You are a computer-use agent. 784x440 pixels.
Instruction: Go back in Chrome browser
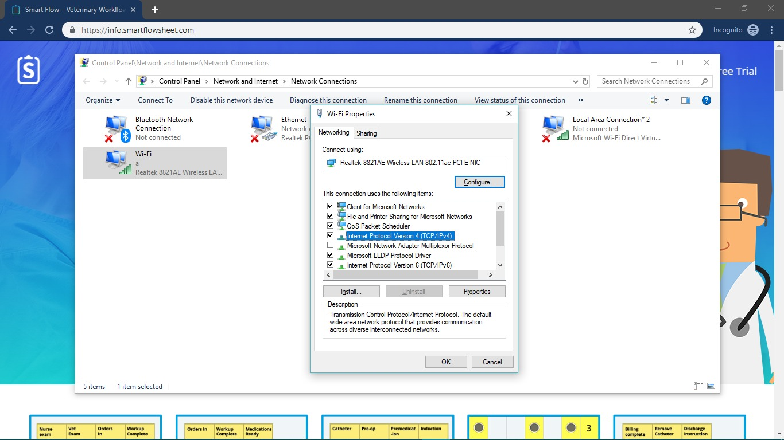click(12, 30)
